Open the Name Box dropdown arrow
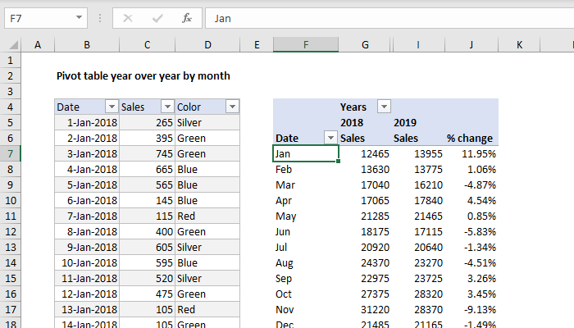 click(78, 17)
